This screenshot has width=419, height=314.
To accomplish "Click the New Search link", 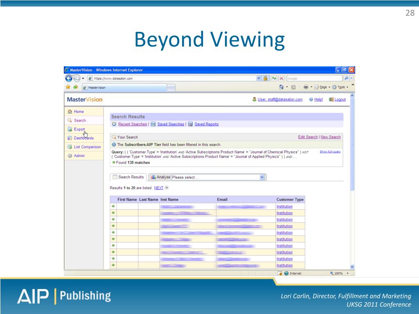I will 331,137.
